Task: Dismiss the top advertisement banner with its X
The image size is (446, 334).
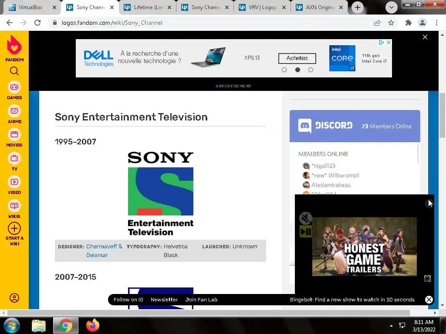Action: click(x=425, y=37)
